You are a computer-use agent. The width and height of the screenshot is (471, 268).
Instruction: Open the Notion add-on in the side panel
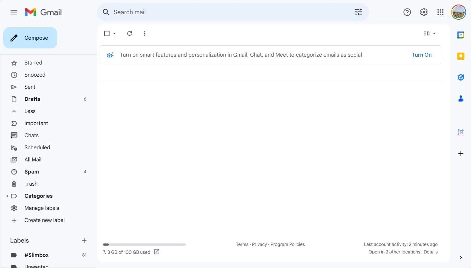[461, 132]
